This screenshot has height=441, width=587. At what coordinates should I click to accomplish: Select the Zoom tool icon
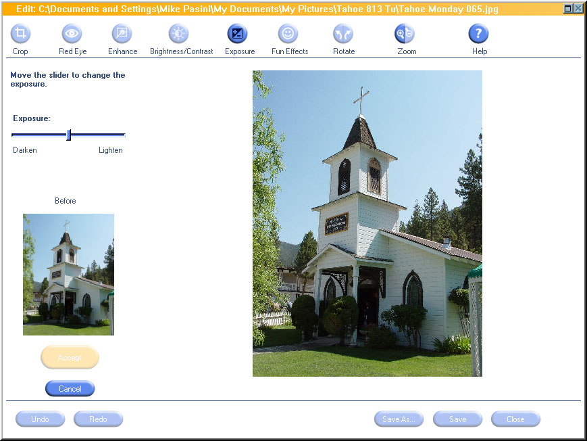tap(405, 34)
